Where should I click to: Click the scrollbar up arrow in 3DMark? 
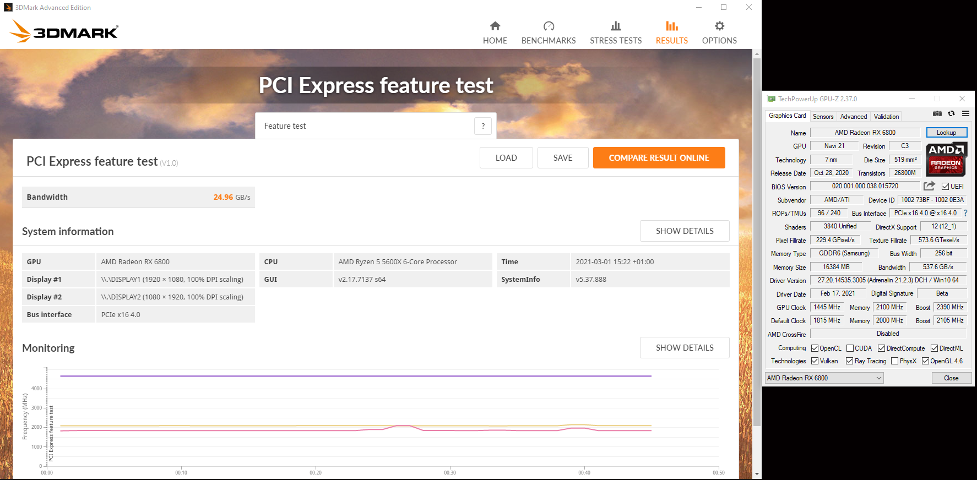(757, 54)
